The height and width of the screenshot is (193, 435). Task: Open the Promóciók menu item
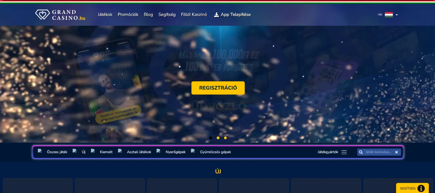coord(128,15)
